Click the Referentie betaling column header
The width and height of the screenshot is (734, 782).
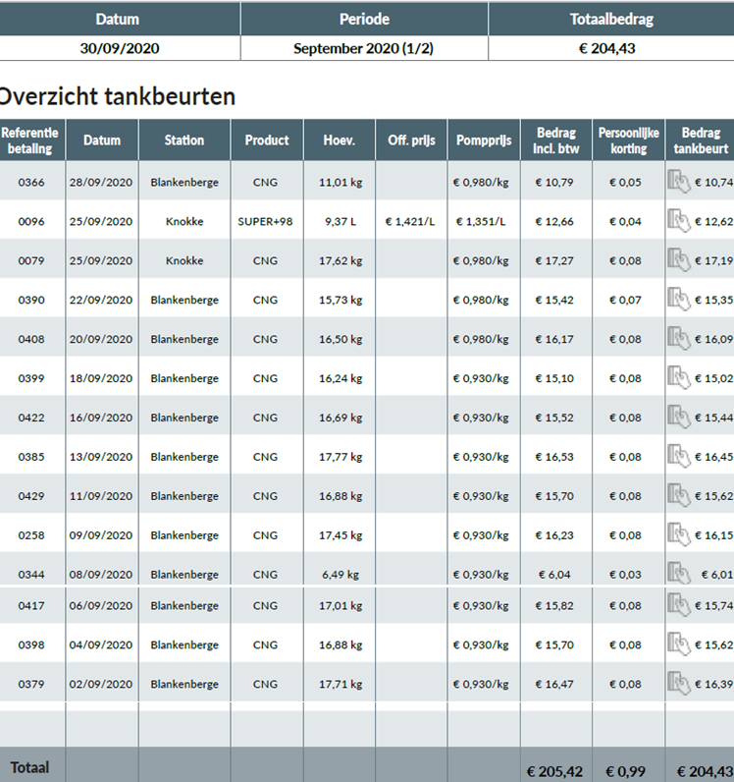(x=31, y=140)
